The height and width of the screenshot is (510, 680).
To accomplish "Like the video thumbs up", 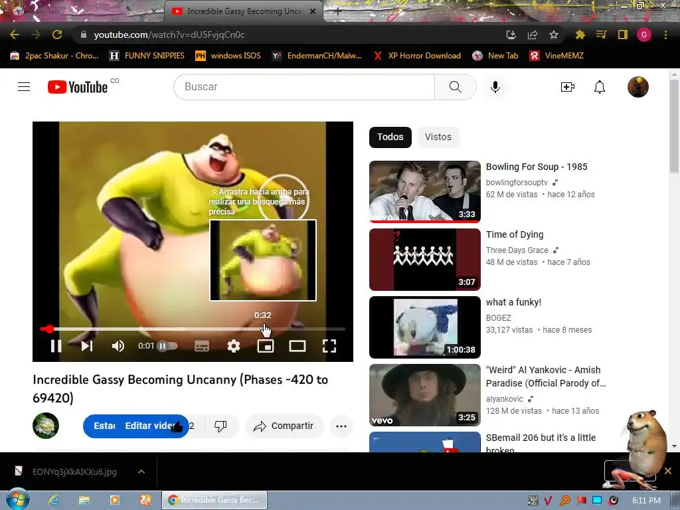I will coord(177,427).
